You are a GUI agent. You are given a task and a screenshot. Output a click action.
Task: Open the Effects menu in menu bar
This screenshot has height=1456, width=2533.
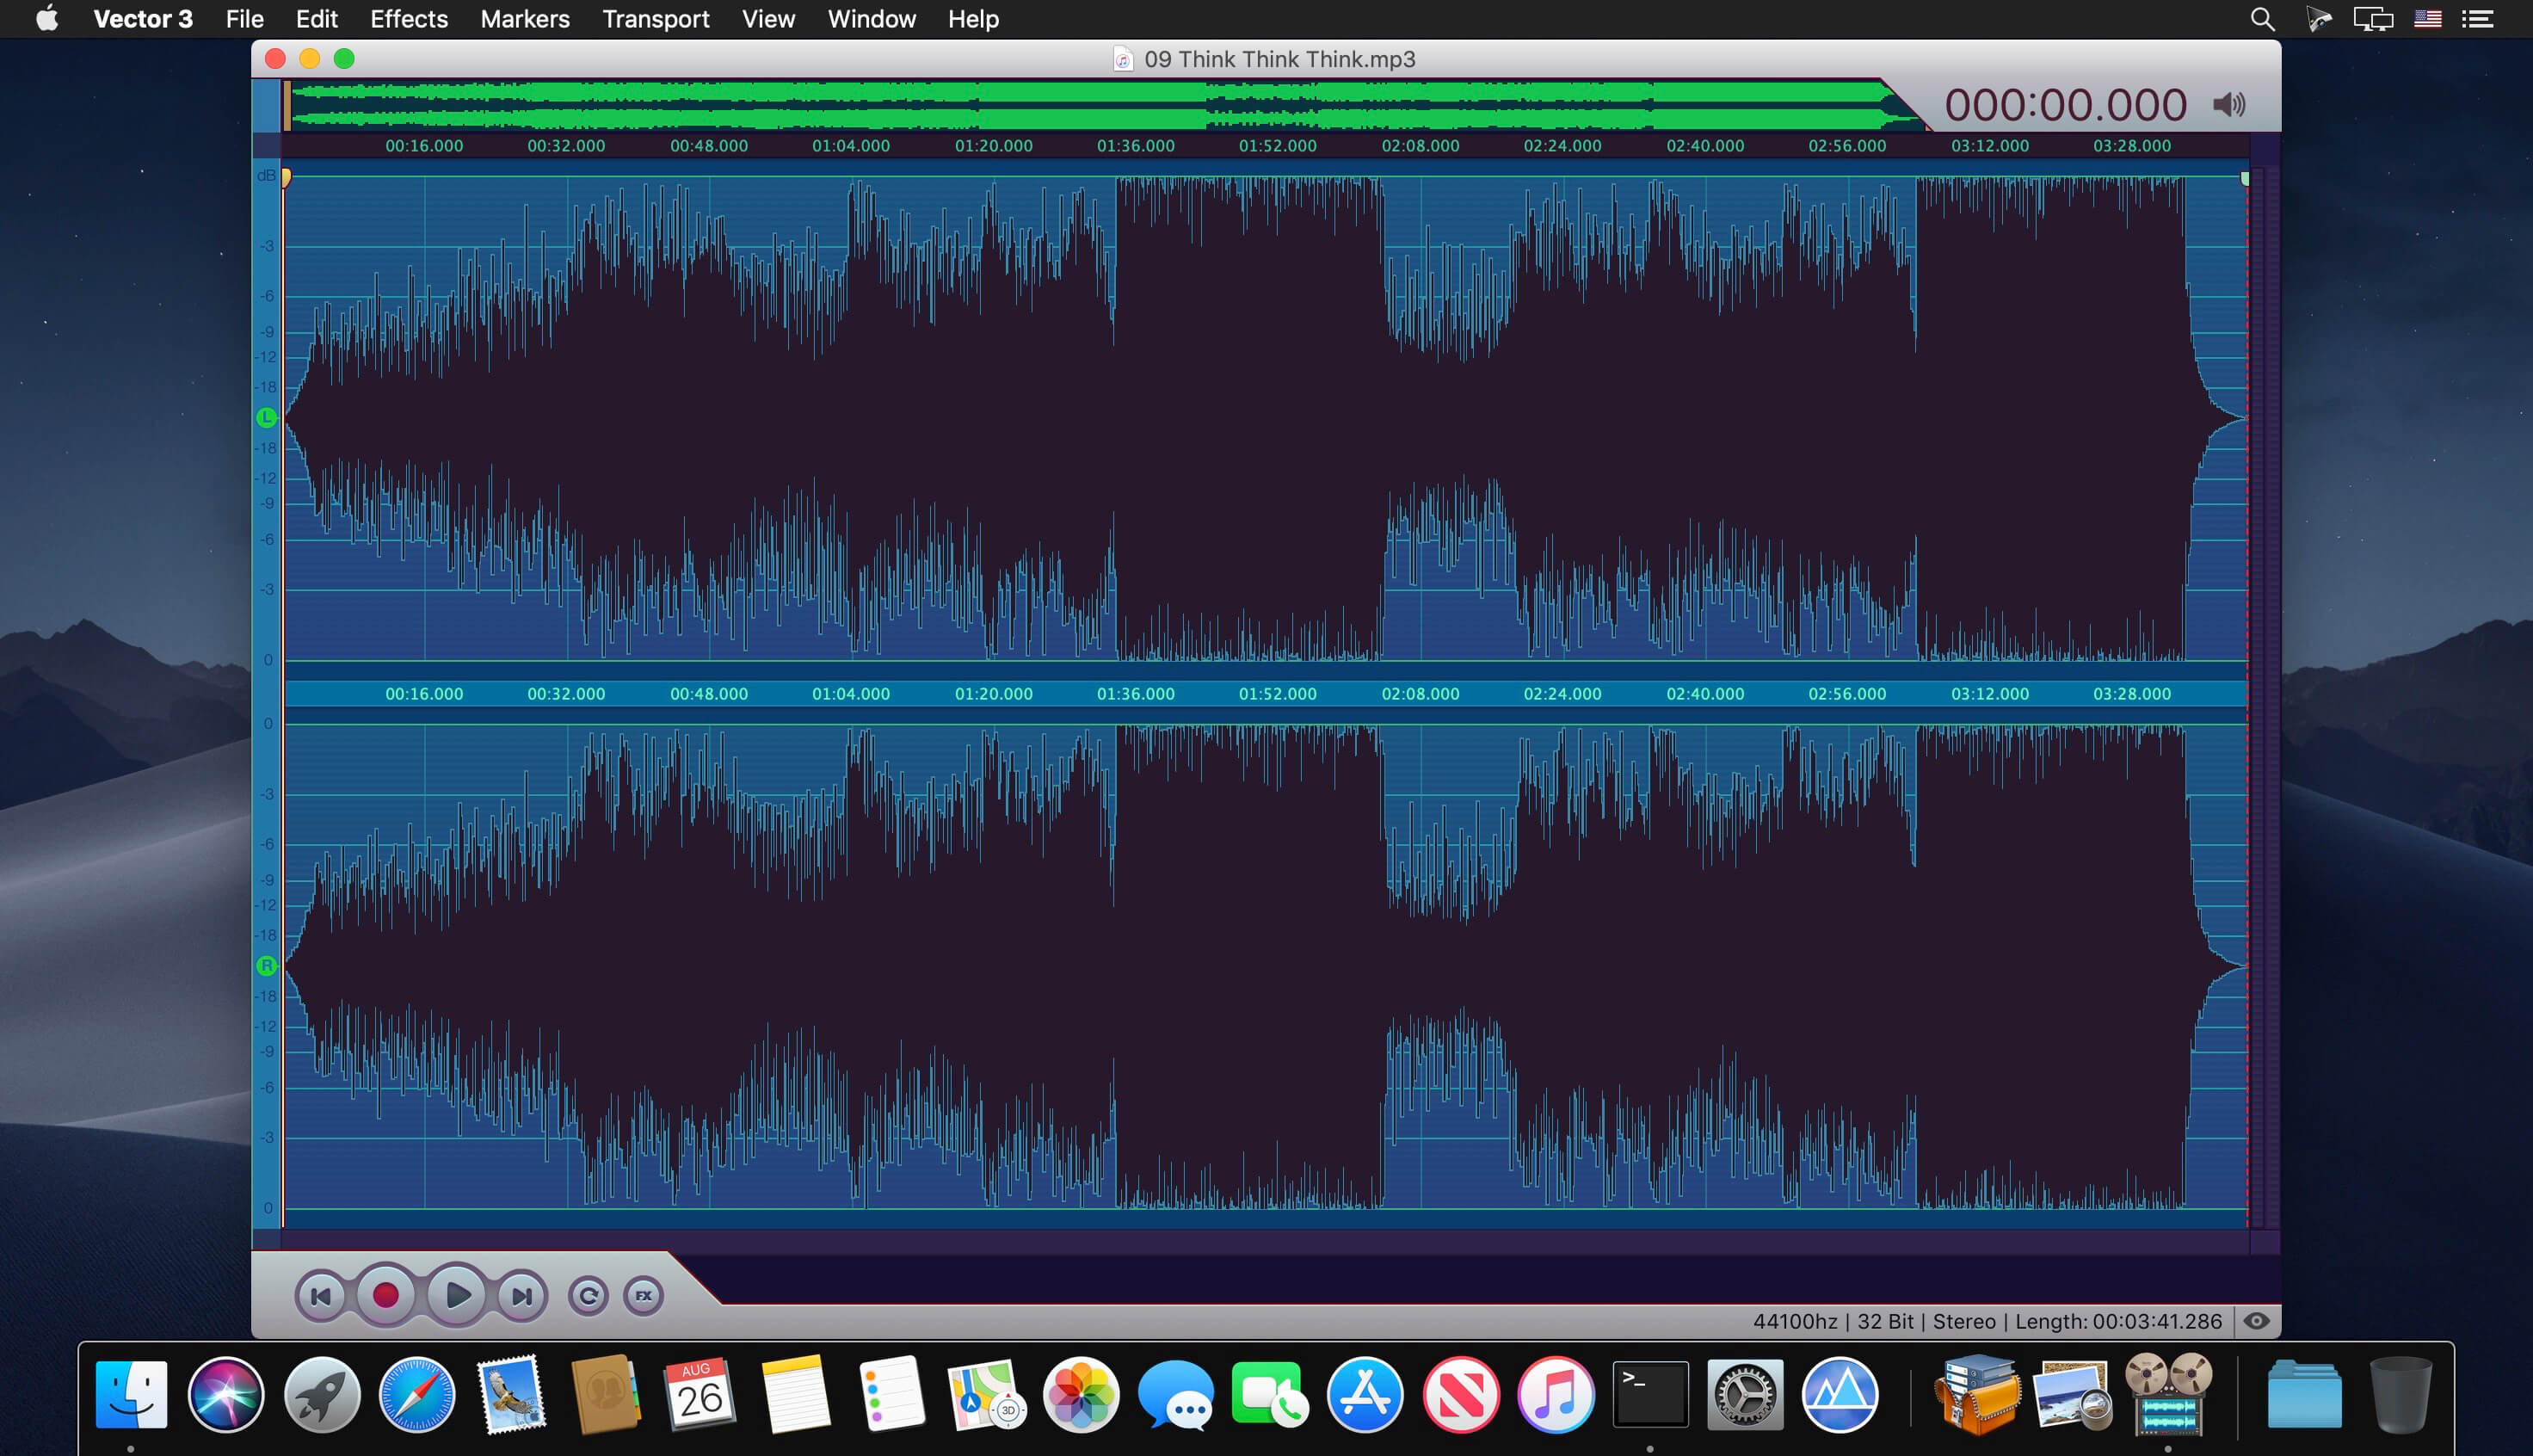coord(409,21)
